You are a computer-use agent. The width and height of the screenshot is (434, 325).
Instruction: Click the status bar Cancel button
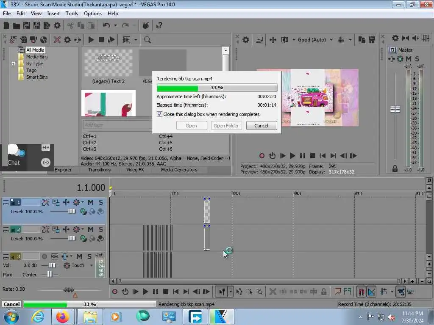(11, 304)
